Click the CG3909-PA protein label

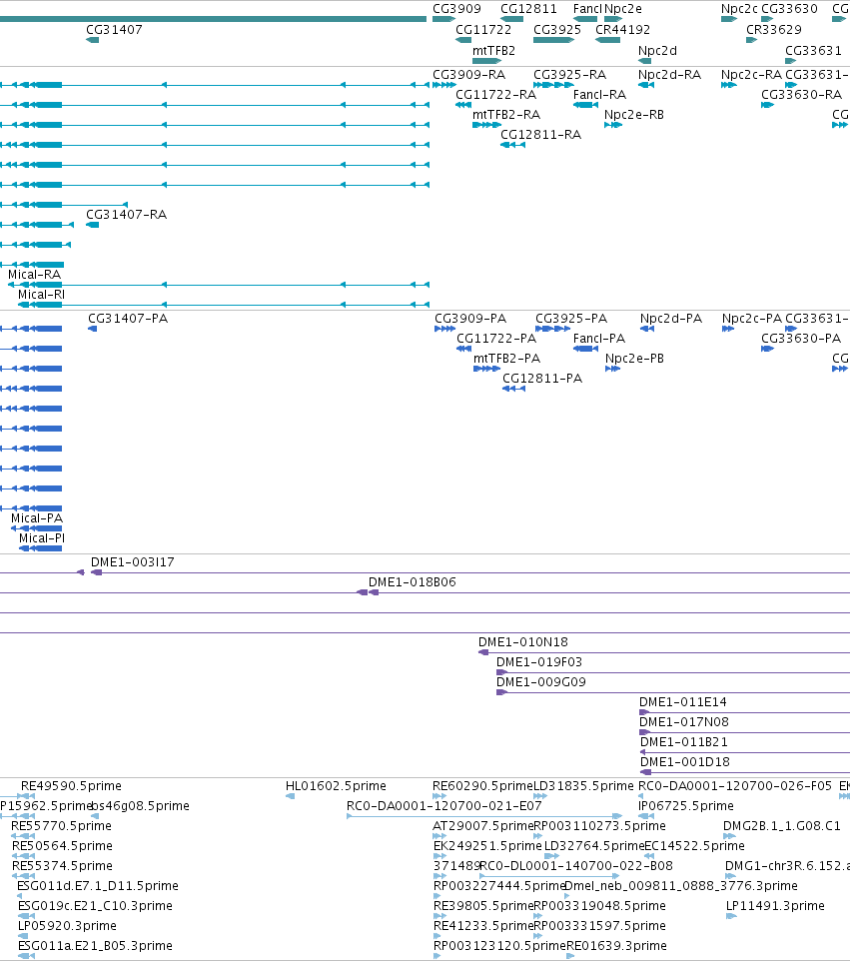[470, 318]
